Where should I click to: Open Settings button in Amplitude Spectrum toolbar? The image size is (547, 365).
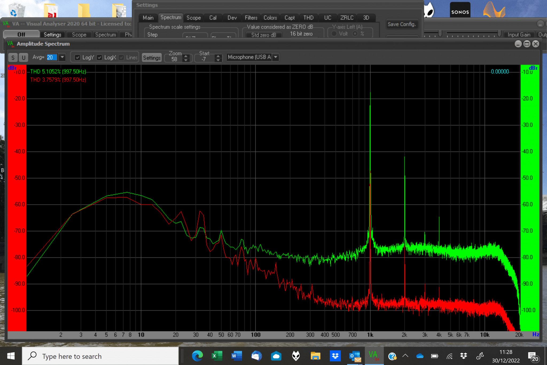coord(152,57)
